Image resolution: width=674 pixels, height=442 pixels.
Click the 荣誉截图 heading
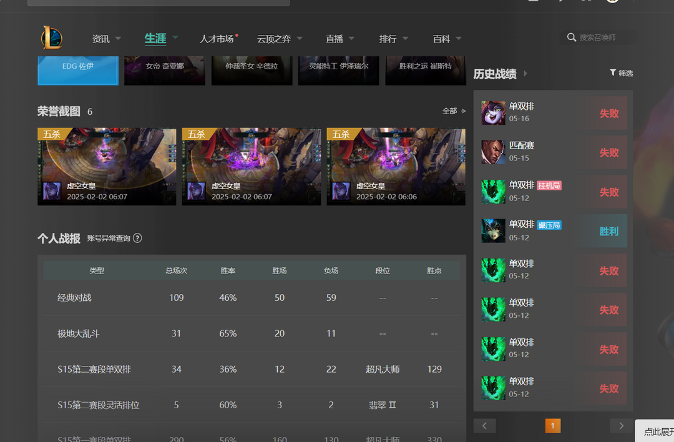pos(59,111)
